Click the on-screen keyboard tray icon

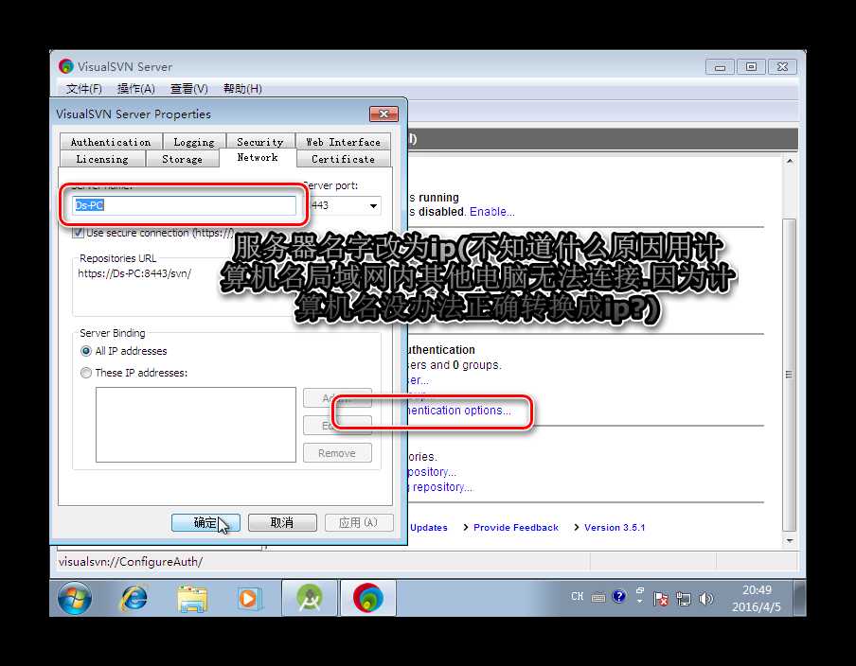[x=598, y=597]
